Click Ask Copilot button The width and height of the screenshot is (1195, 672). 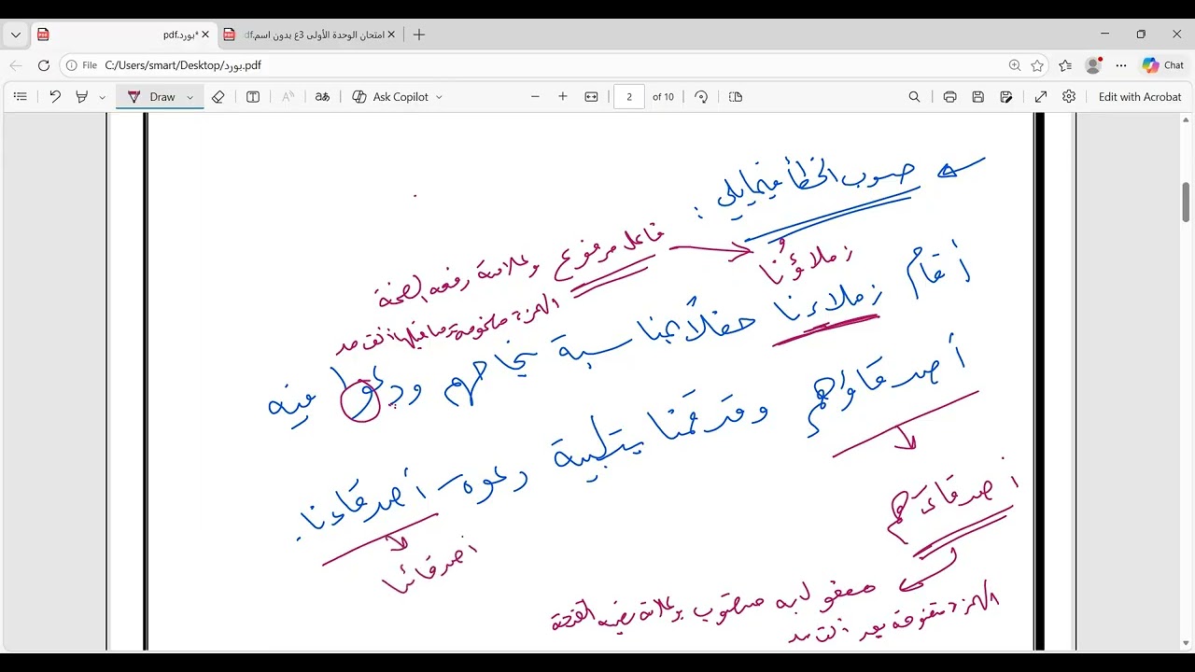390,97
